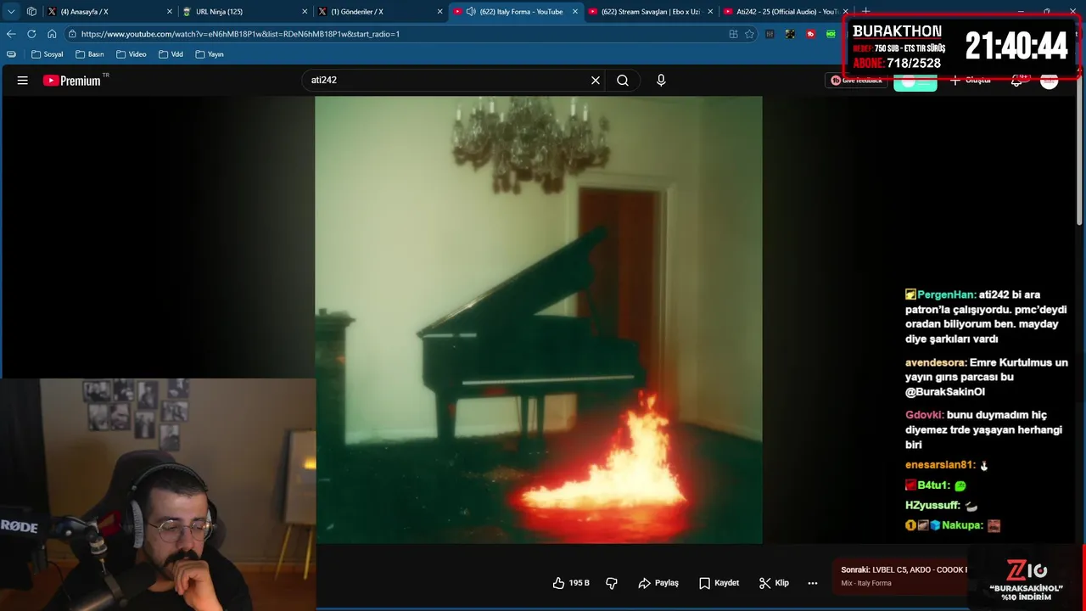Open the Yayın bookmarks folder
This screenshot has width=1086, height=611.
(x=210, y=54)
